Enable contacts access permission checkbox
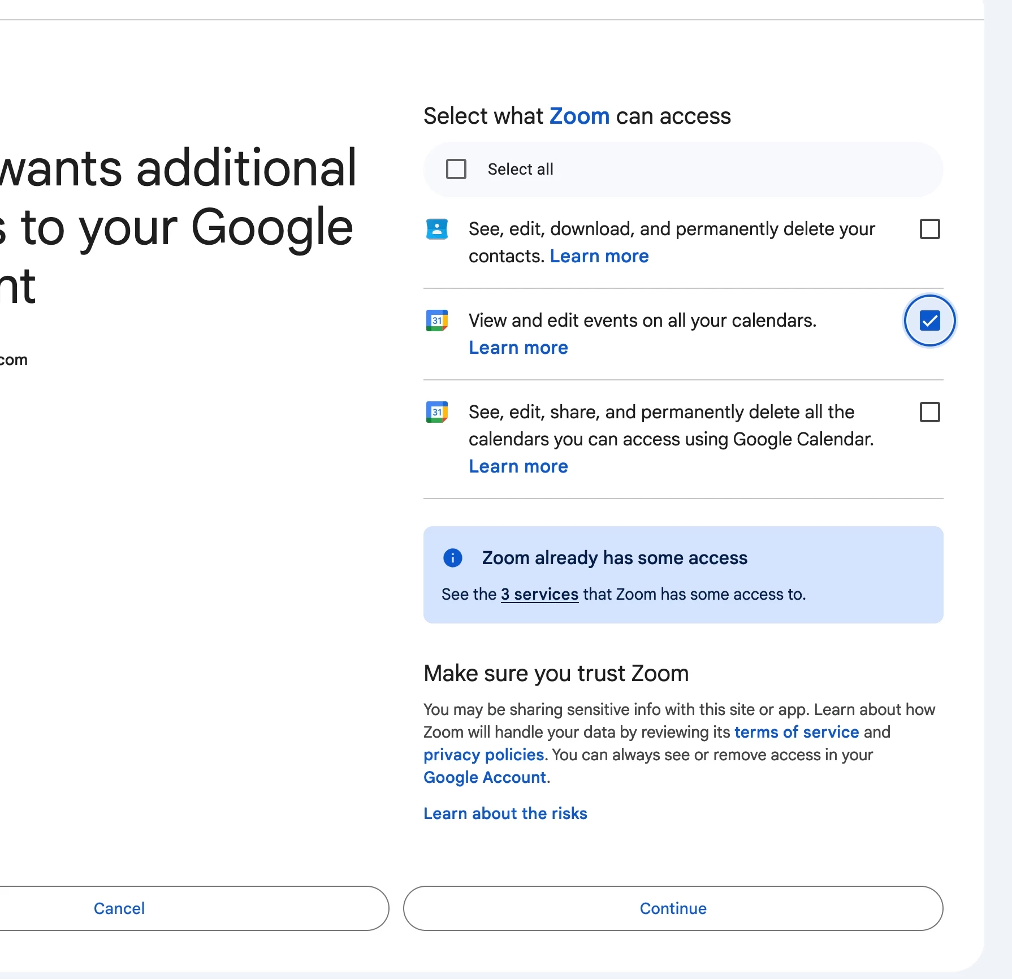 pos(929,229)
